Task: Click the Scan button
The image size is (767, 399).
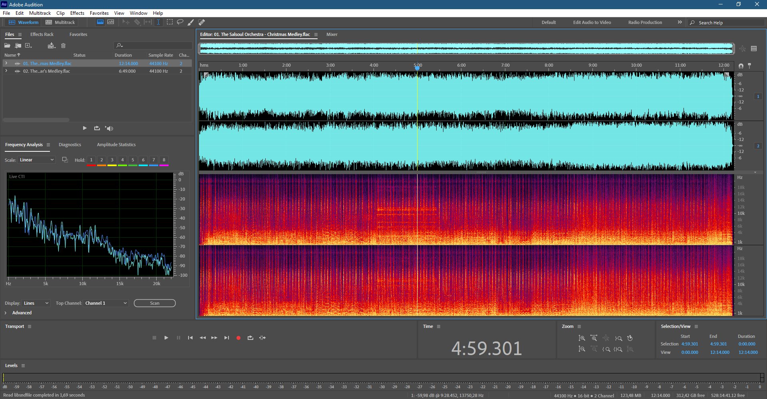Action: tap(155, 303)
